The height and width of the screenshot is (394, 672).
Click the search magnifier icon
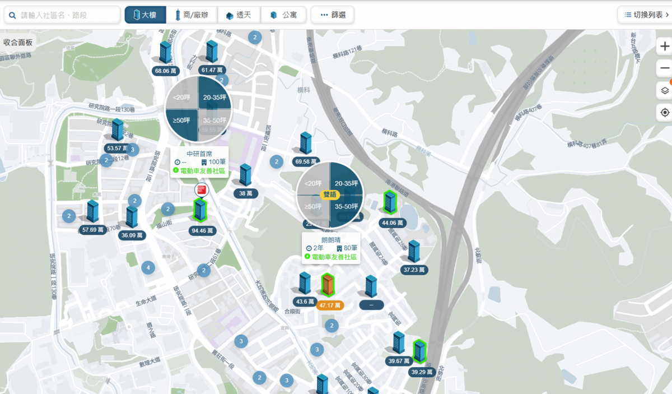tap(13, 15)
